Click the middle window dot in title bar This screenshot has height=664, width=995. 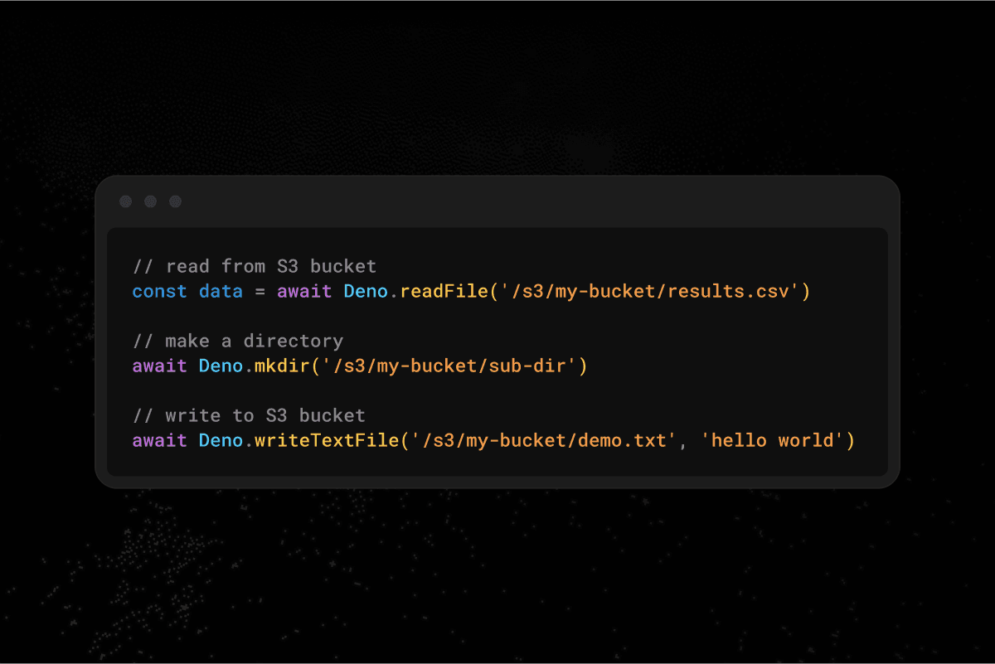coord(151,201)
